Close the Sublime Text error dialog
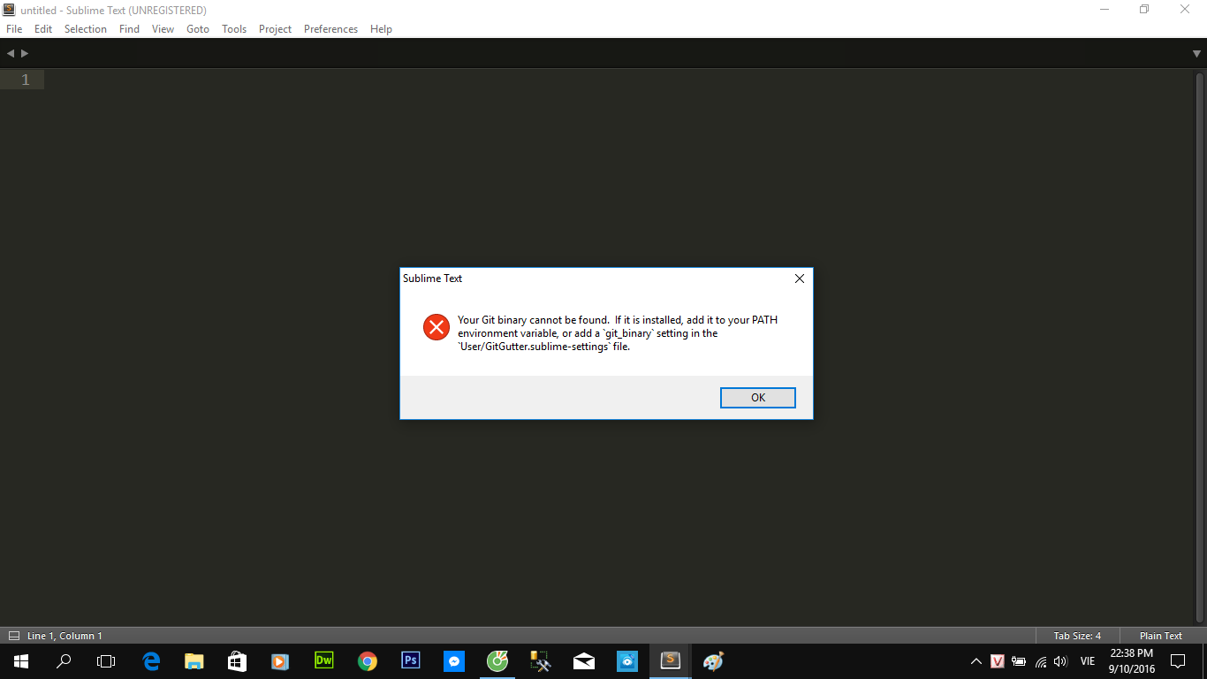 tap(800, 278)
